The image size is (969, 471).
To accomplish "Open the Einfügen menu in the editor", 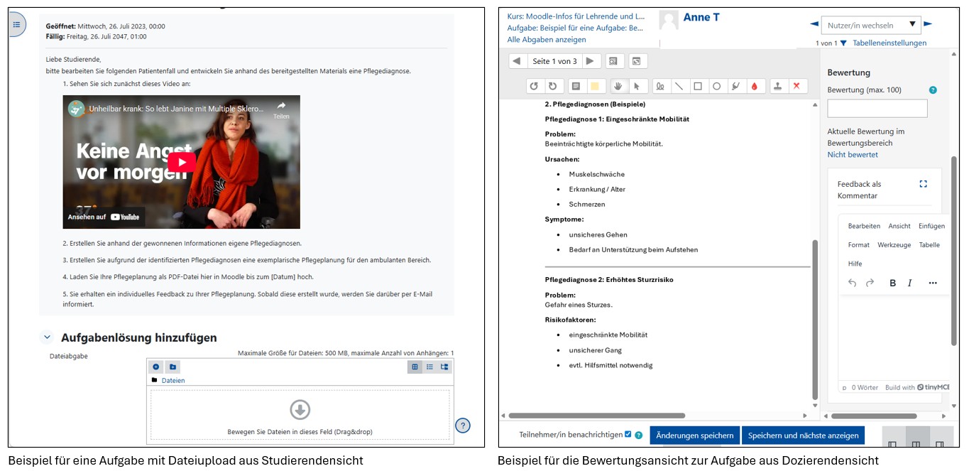I will [931, 226].
